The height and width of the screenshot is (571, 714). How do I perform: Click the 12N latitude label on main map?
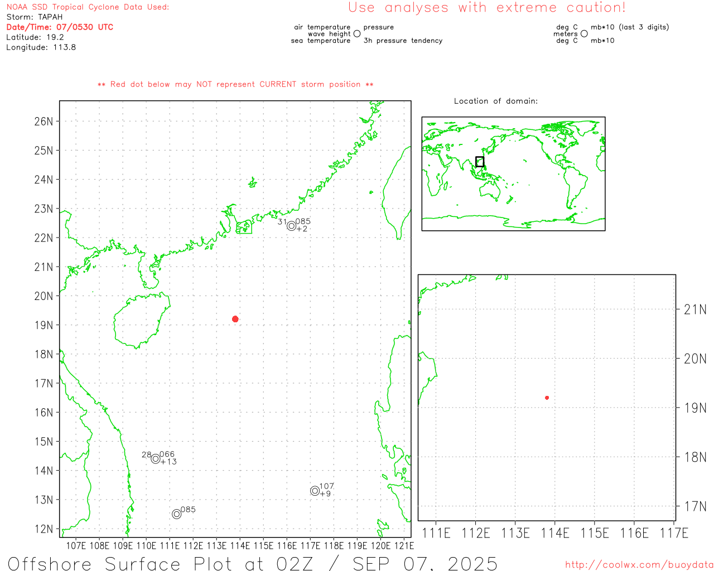pos(44,529)
